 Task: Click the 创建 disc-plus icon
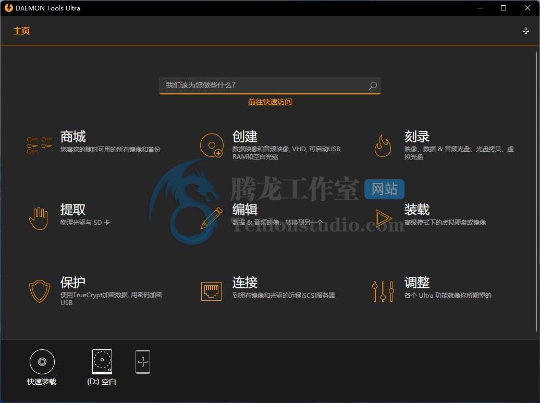pos(212,145)
